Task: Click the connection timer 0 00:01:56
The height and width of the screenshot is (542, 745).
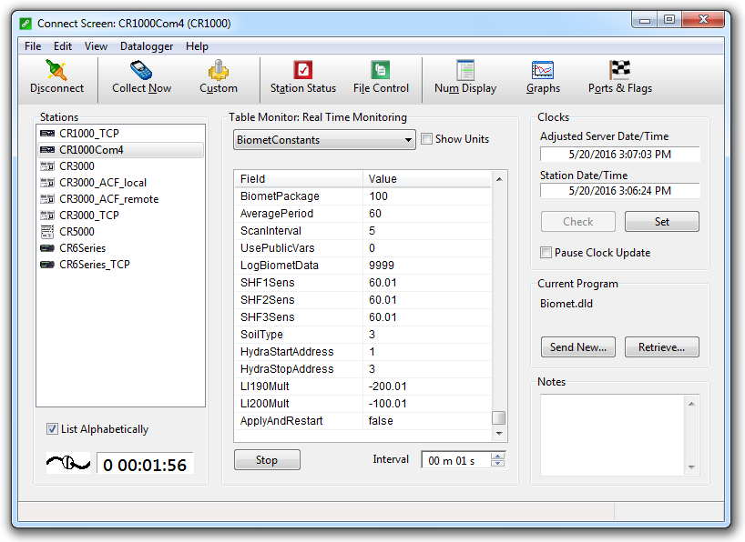Action: pyautogui.click(x=145, y=465)
